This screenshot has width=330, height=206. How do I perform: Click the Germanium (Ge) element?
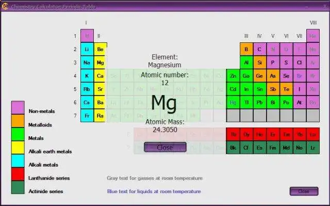click(260, 76)
